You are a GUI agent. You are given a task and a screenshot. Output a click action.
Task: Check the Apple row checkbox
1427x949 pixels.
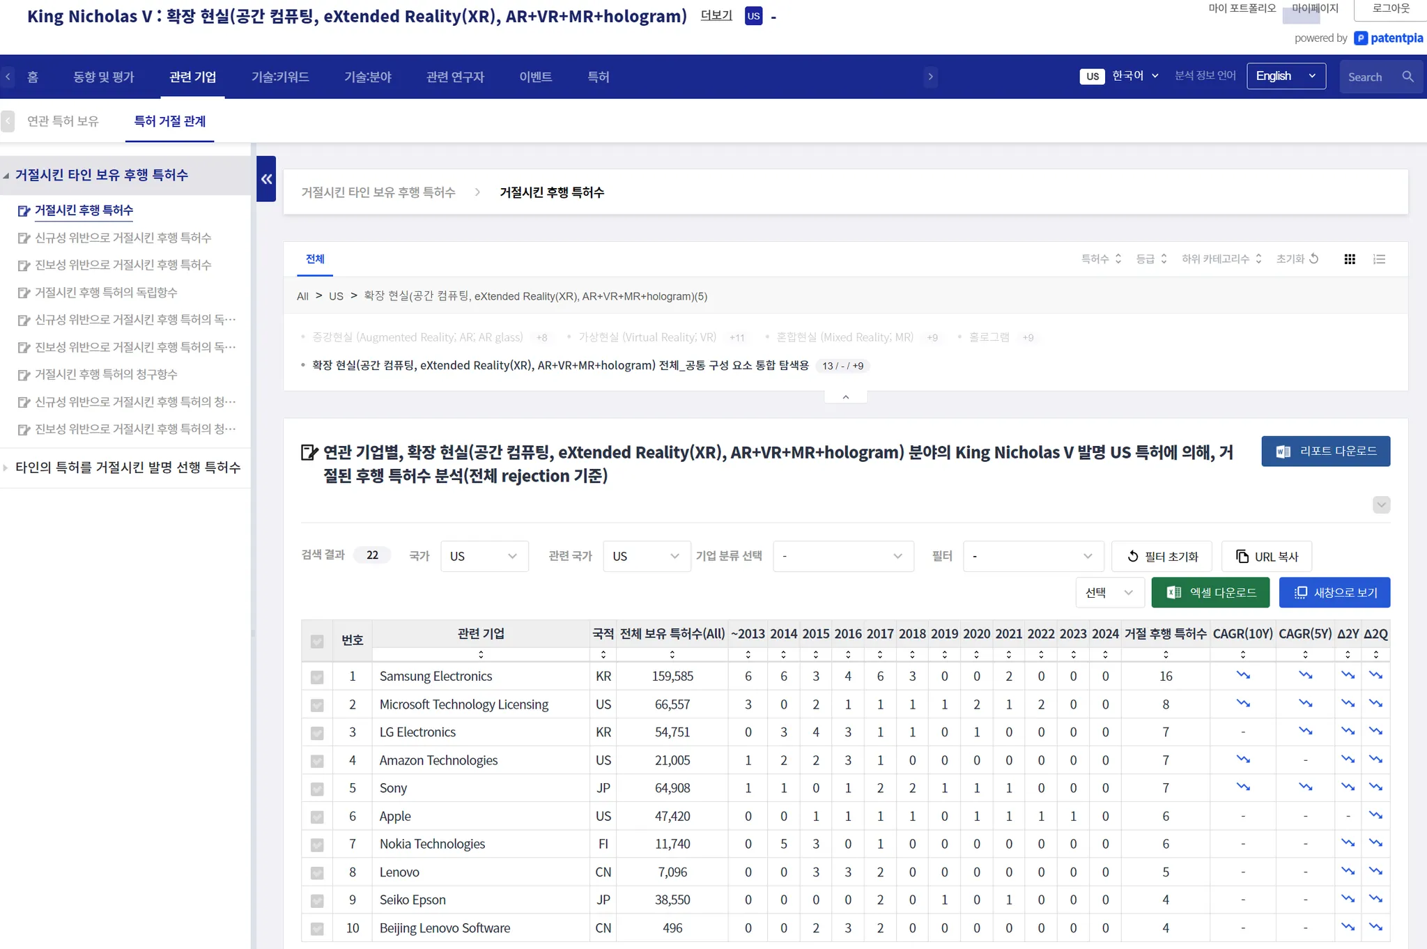point(317,817)
